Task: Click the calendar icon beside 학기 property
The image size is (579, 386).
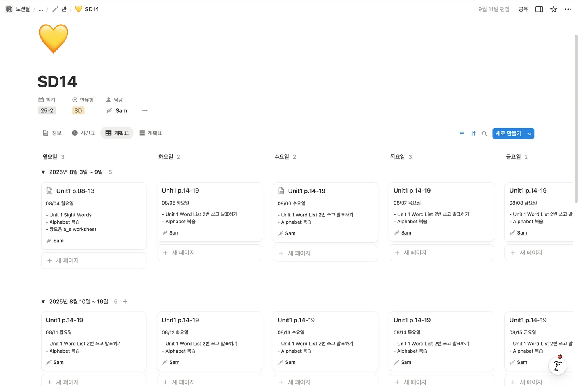Action: 41,100
